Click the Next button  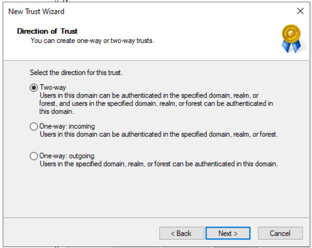tap(228, 233)
